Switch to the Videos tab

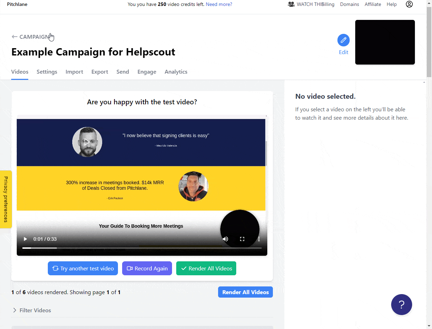click(x=20, y=72)
